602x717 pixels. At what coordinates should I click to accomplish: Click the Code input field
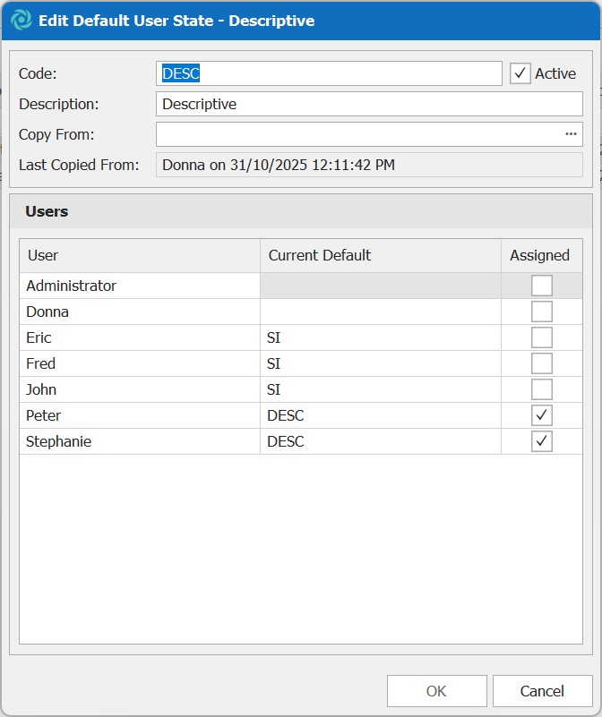pyautogui.click(x=329, y=73)
